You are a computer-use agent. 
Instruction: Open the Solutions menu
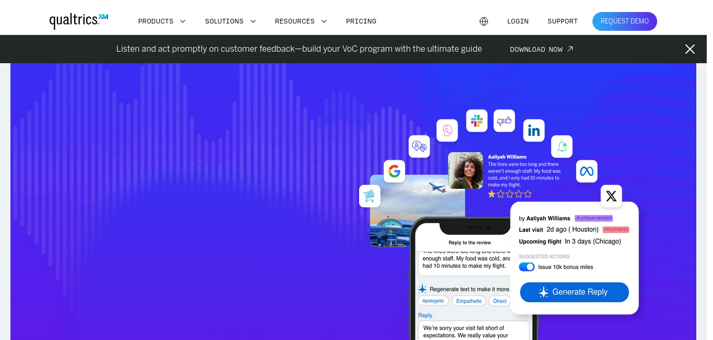click(x=224, y=21)
